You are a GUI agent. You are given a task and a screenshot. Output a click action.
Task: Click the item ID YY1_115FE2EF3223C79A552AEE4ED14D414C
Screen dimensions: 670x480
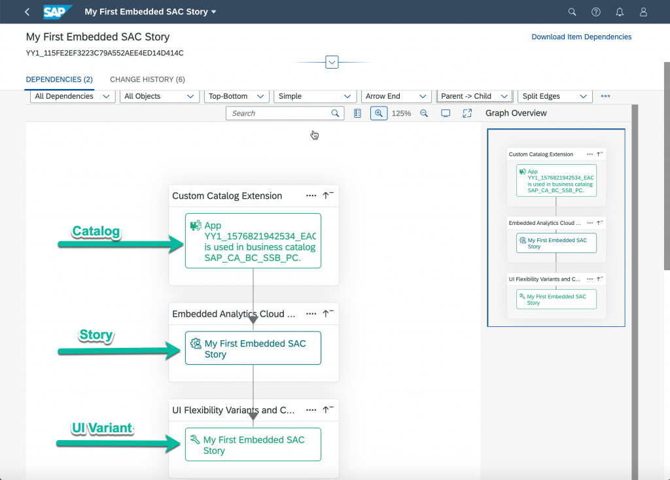(x=105, y=53)
